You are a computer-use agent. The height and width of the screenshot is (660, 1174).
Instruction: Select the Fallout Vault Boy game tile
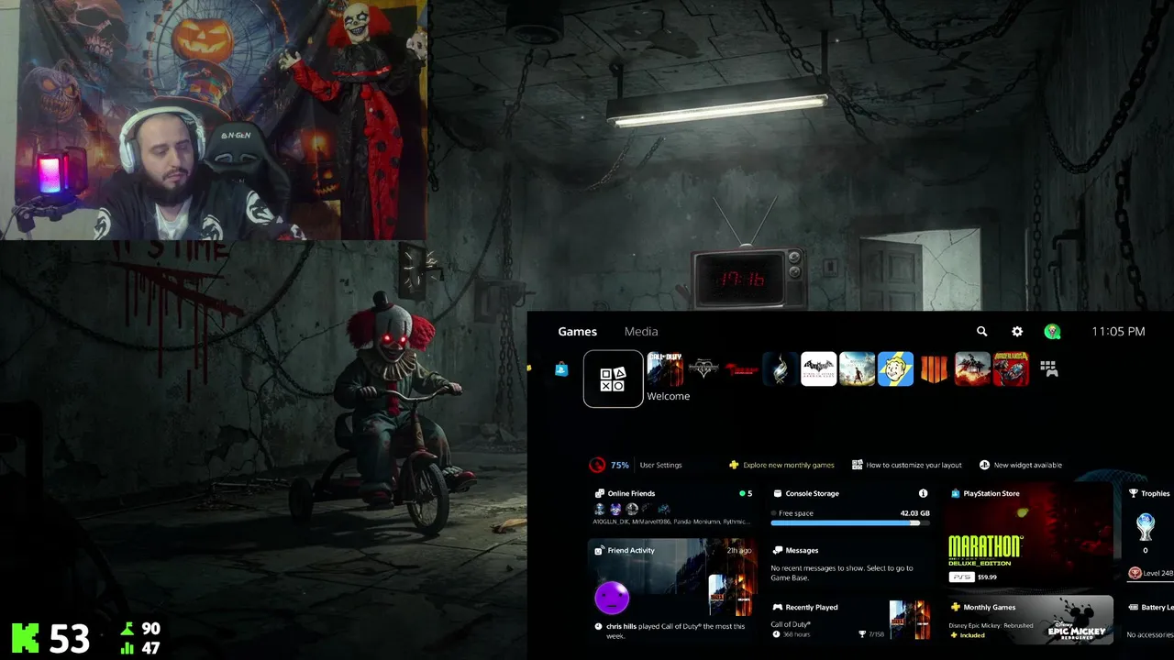pos(895,369)
